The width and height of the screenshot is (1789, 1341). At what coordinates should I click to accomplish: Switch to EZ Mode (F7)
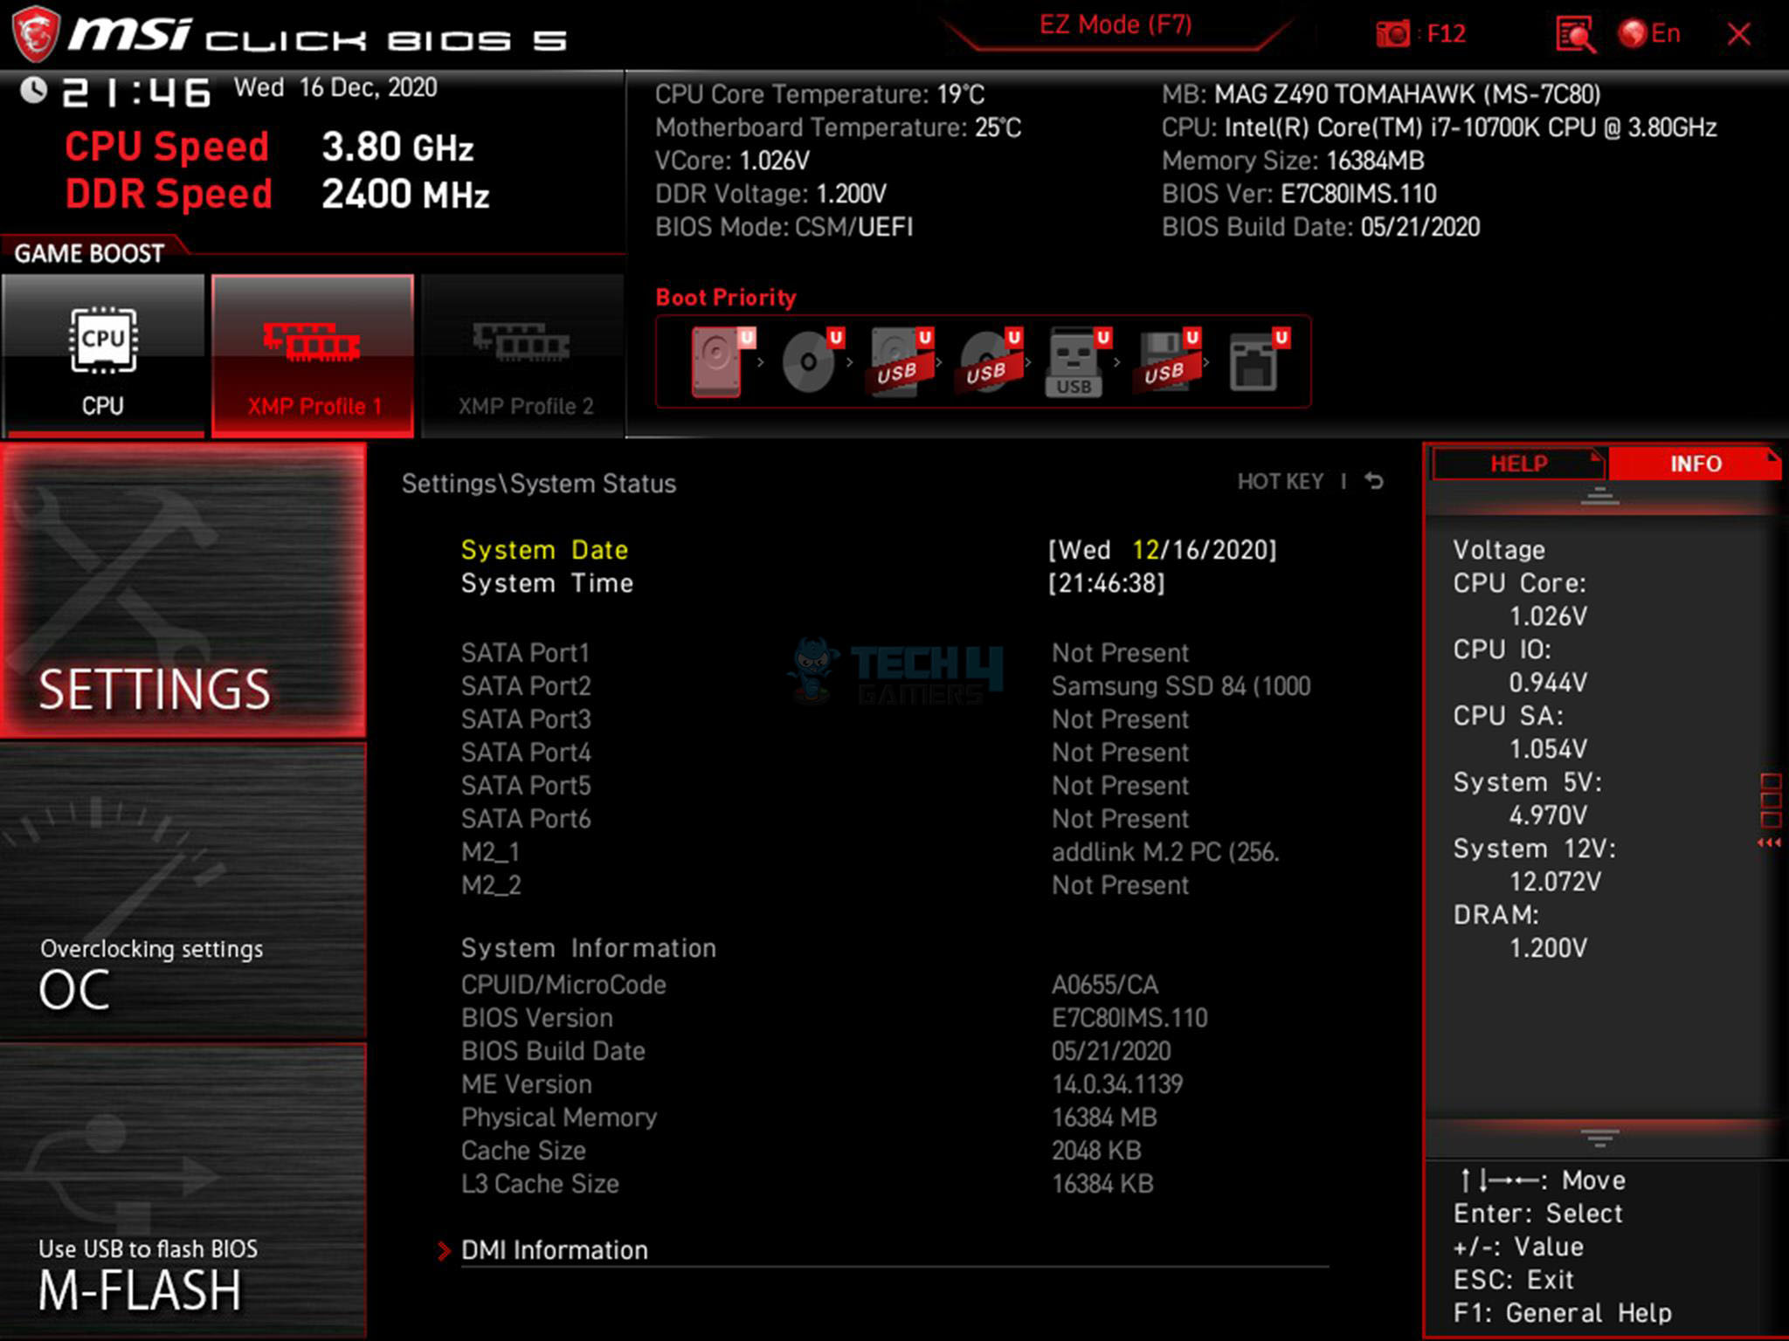1116,25
